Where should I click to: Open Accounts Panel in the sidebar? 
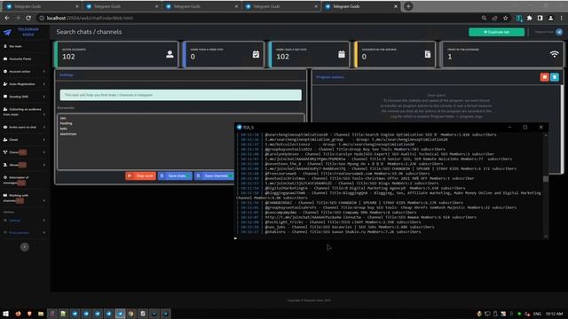tap(20, 58)
